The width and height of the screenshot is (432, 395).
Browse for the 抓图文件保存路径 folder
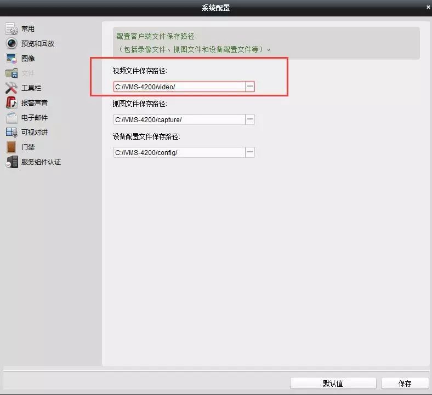250,119
